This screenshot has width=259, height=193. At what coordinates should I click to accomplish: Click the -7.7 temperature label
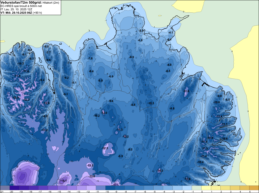pos(48,52)
